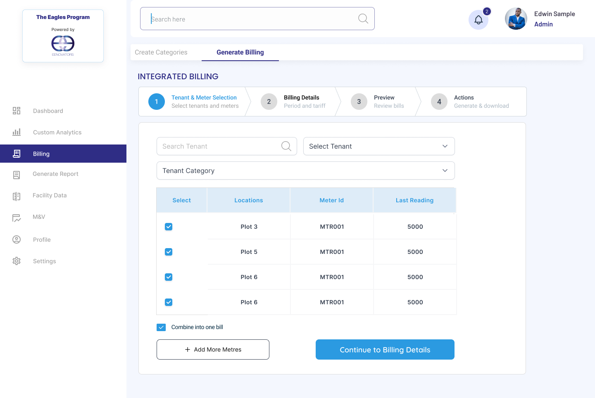The height and width of the screenshot is (398, 595).
Task: Open the notifications bell icon
Action: (478, 19)
